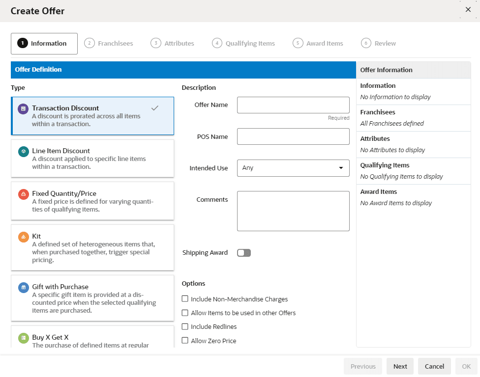Click the Cancel button
This screenshot has width=480, height=377.
[x=434, y=366]
